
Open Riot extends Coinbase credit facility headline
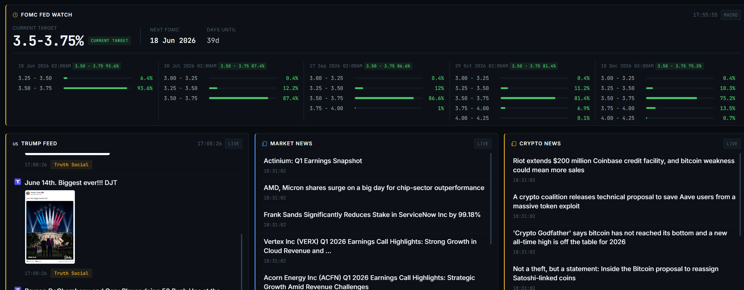tap(624, 165)
